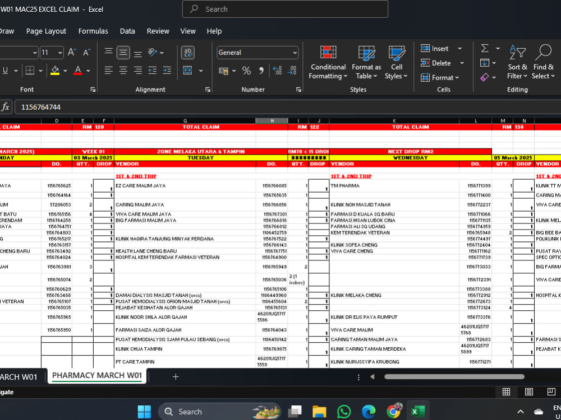
Task: Apply Percent Style format
Action: (246, 71)
